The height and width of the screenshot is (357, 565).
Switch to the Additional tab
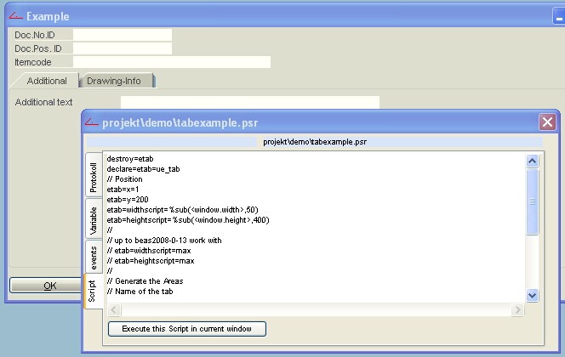(46, 81)
